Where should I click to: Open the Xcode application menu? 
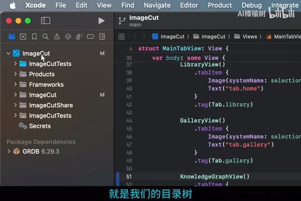click(36, 5)
